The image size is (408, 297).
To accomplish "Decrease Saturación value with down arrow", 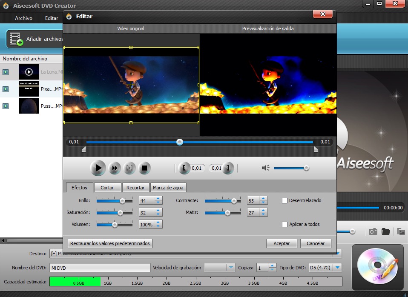I will click(x=158, y=214).
